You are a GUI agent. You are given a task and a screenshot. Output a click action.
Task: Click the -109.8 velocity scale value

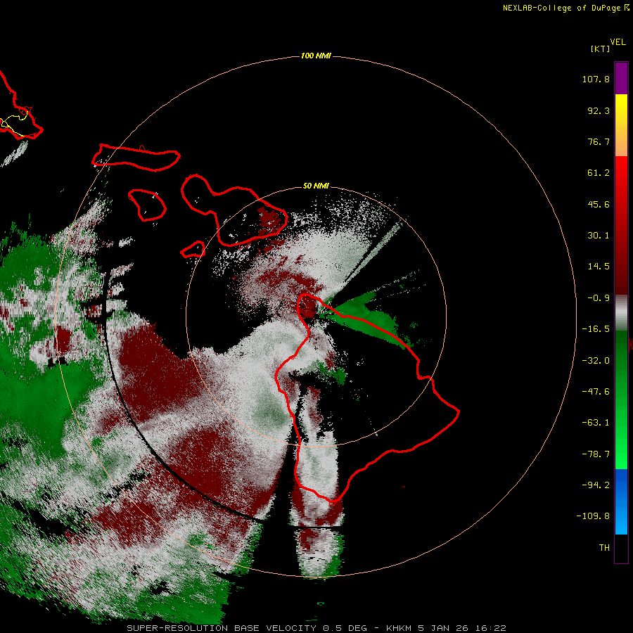tap(593, 516)
